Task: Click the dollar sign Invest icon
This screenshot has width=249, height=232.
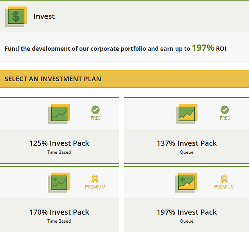Action: [x=16, y=17]
